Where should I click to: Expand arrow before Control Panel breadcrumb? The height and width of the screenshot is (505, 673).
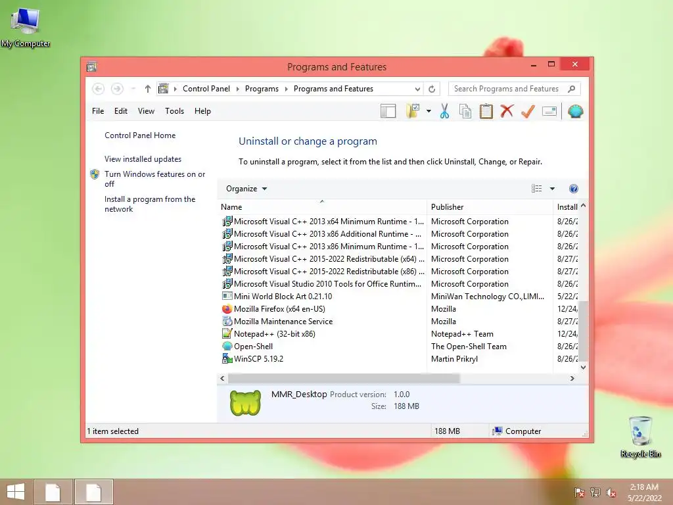tap(175, 89)
